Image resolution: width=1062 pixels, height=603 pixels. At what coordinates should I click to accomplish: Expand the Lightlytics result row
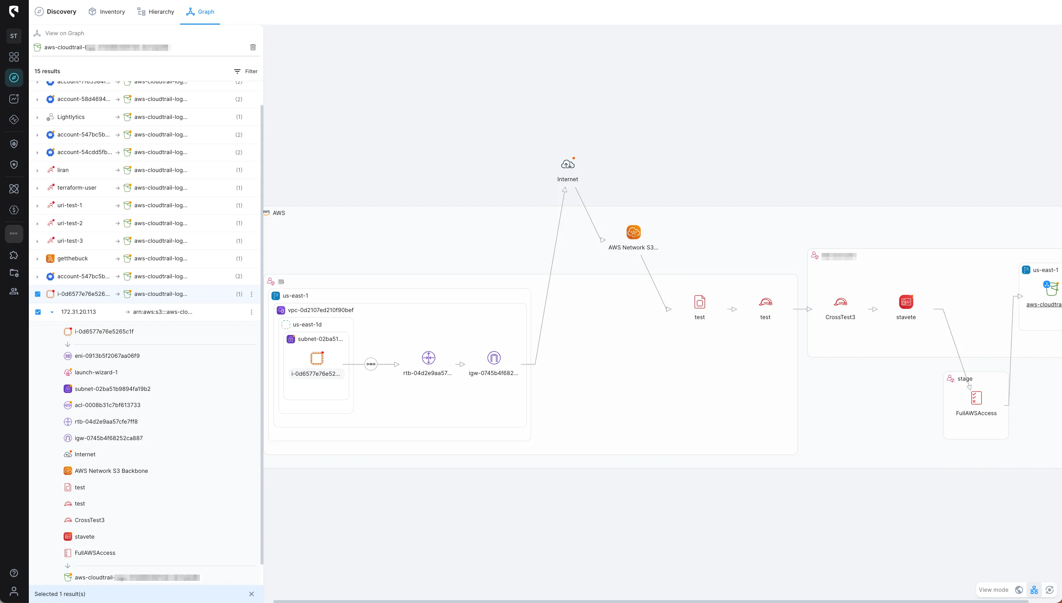(37, 117)
